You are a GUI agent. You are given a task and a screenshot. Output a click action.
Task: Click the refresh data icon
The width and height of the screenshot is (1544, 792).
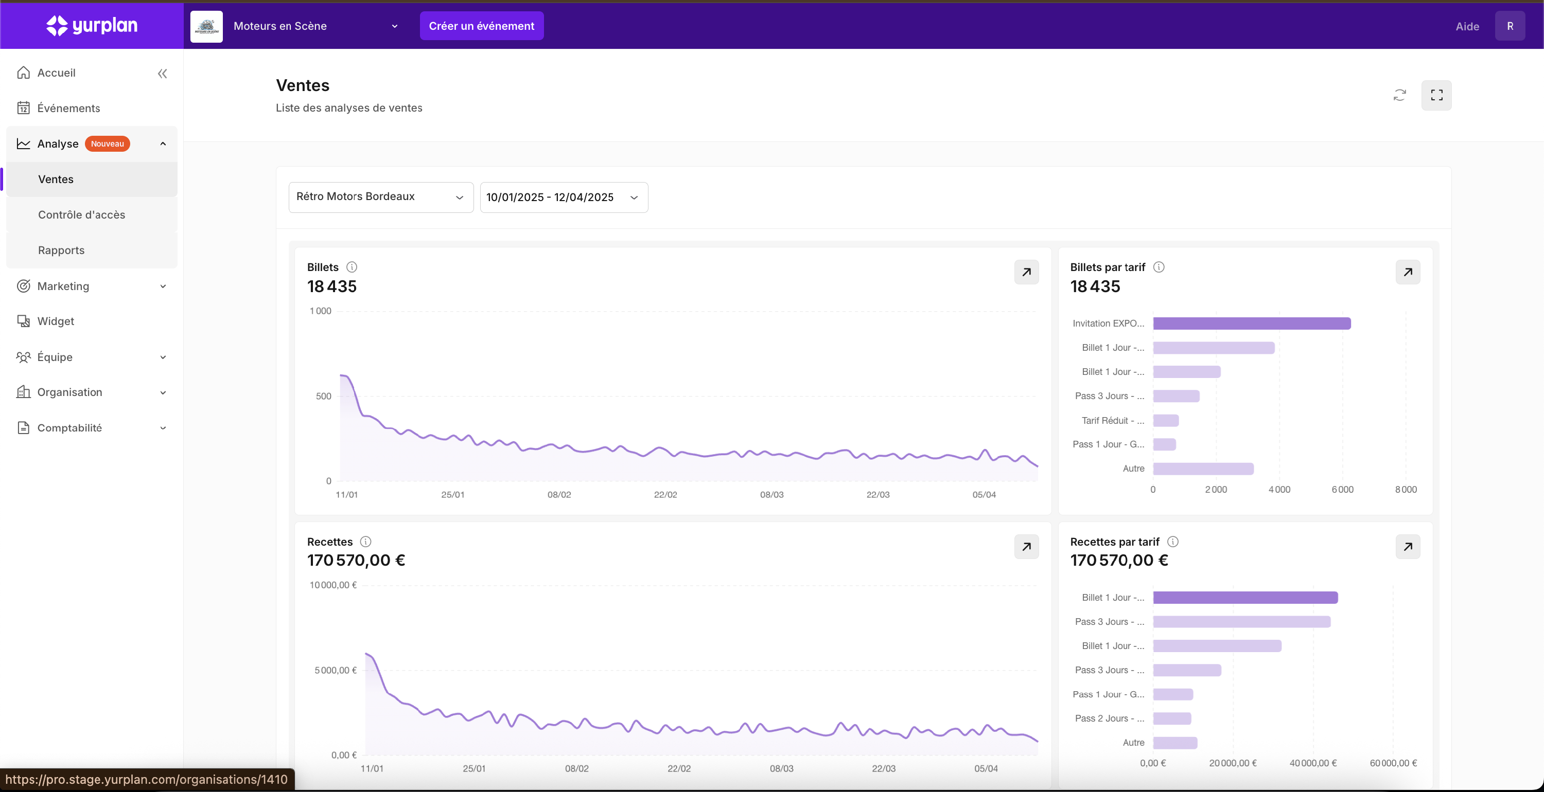click(1399, 95)
